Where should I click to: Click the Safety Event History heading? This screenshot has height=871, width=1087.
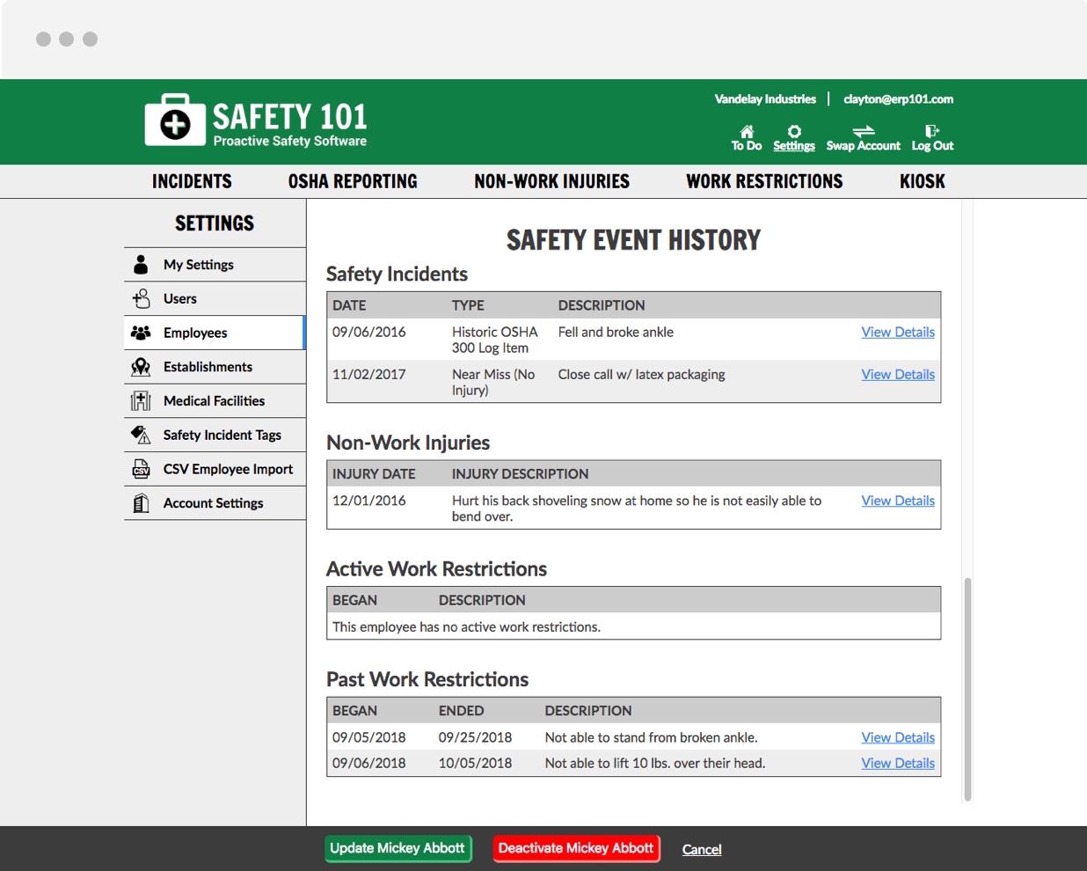coord(633,240)
